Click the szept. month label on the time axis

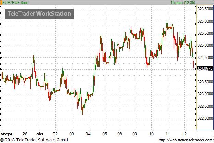[x=7, y=134]
